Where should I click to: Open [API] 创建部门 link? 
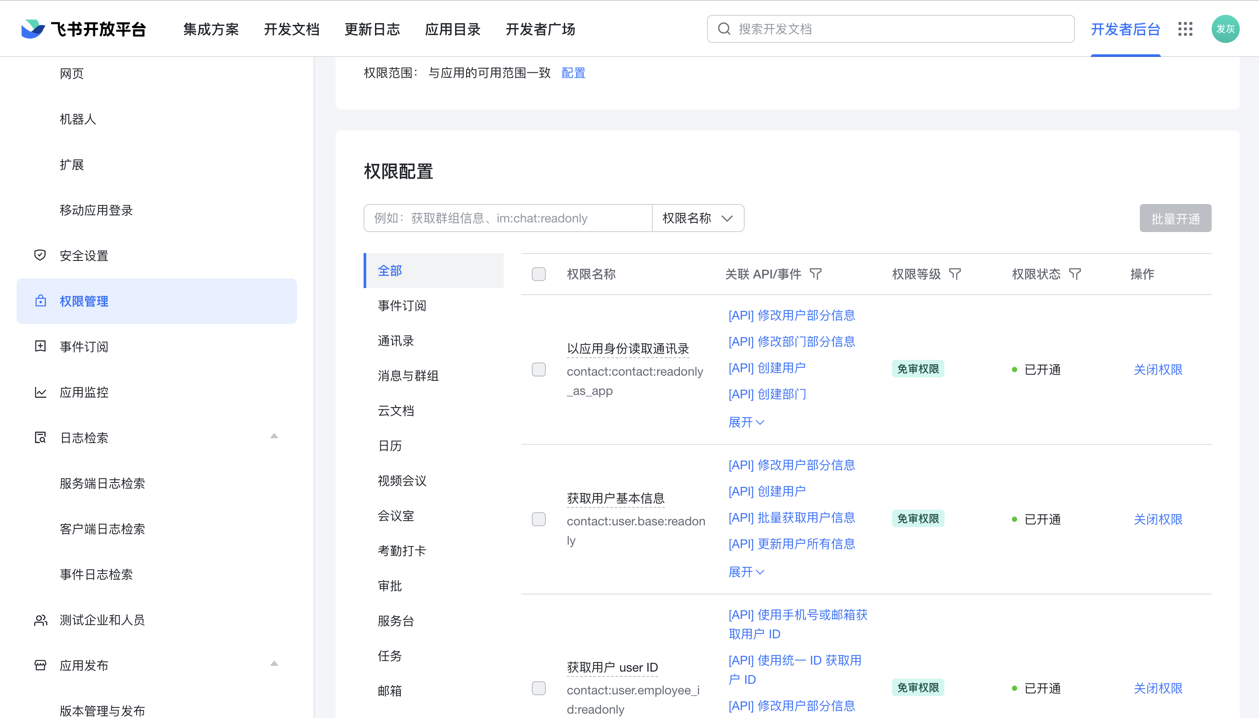pyautogui.click(x=767, y=394)
